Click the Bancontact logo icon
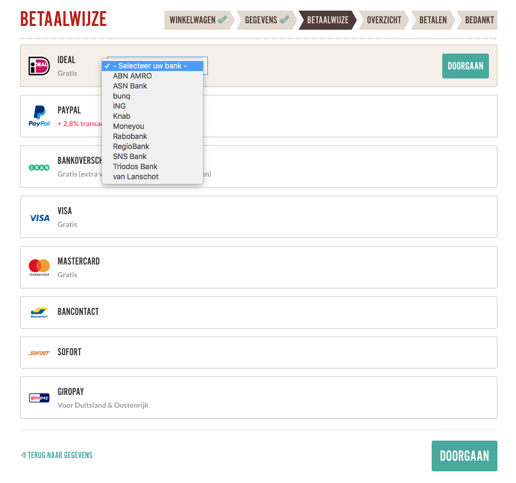 (39, 313)
